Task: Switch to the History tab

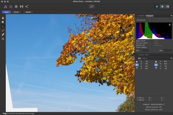Action: click(144, 58)
